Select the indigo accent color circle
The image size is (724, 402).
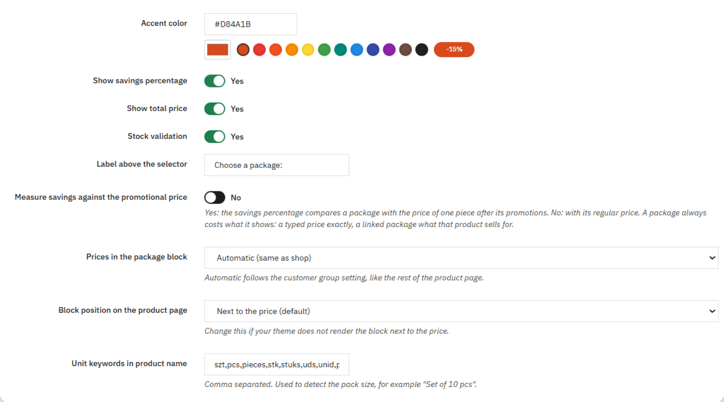coord(373,50)
